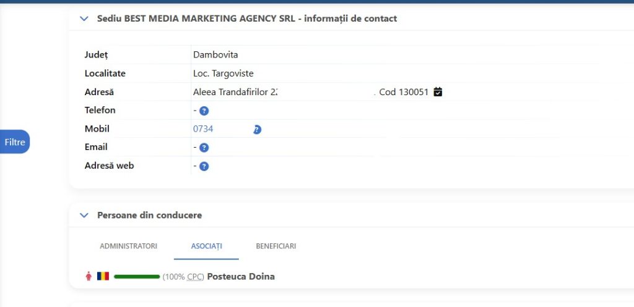Image resolution: width=634 pixels, height=307 pixels.
Task: Open the Filtre side panel
Action: pos(15,142)
